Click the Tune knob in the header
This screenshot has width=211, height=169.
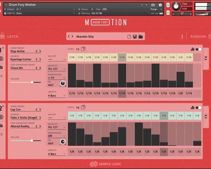(176, 6)
